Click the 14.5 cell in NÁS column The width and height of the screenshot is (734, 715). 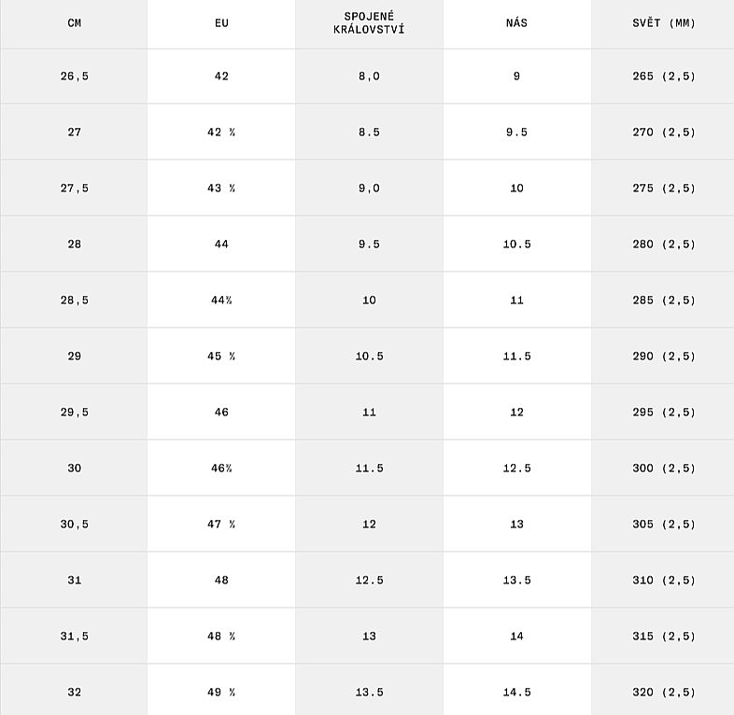coord(516,693)
